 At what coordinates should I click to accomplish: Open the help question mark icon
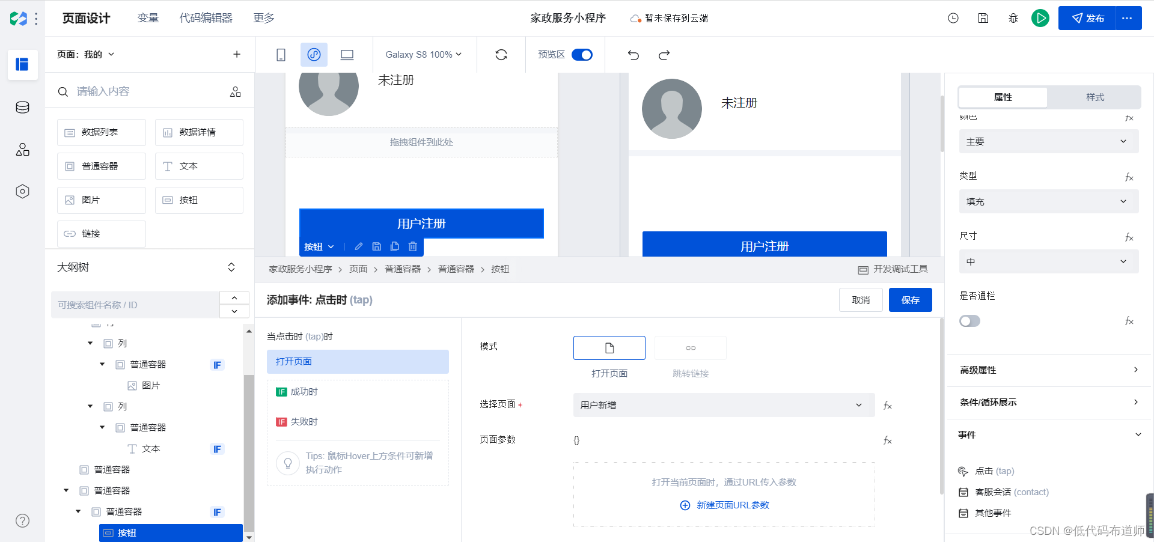pyautogui.click(x=22, y=521)
